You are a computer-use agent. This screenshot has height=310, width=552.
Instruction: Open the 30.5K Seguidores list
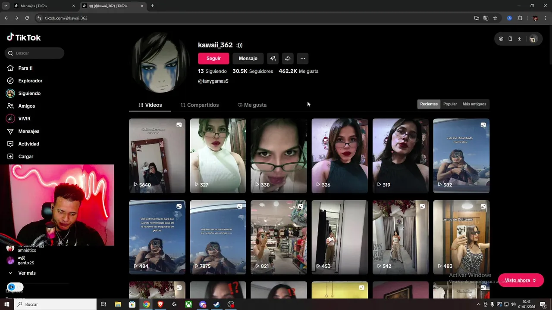[x=253, y=71]
